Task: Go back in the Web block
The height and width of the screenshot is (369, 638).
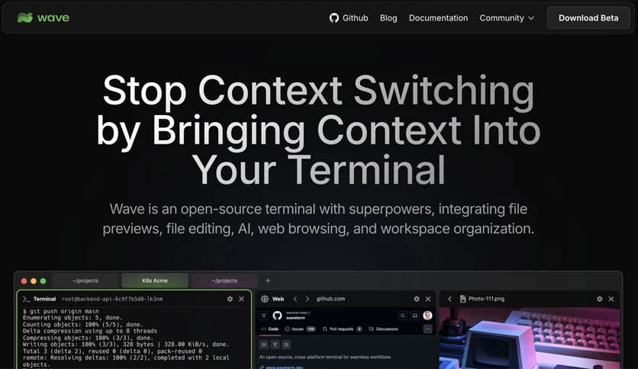Action: [295, 299]
